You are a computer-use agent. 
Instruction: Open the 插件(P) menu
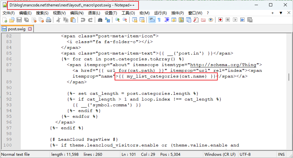[177, 13]
